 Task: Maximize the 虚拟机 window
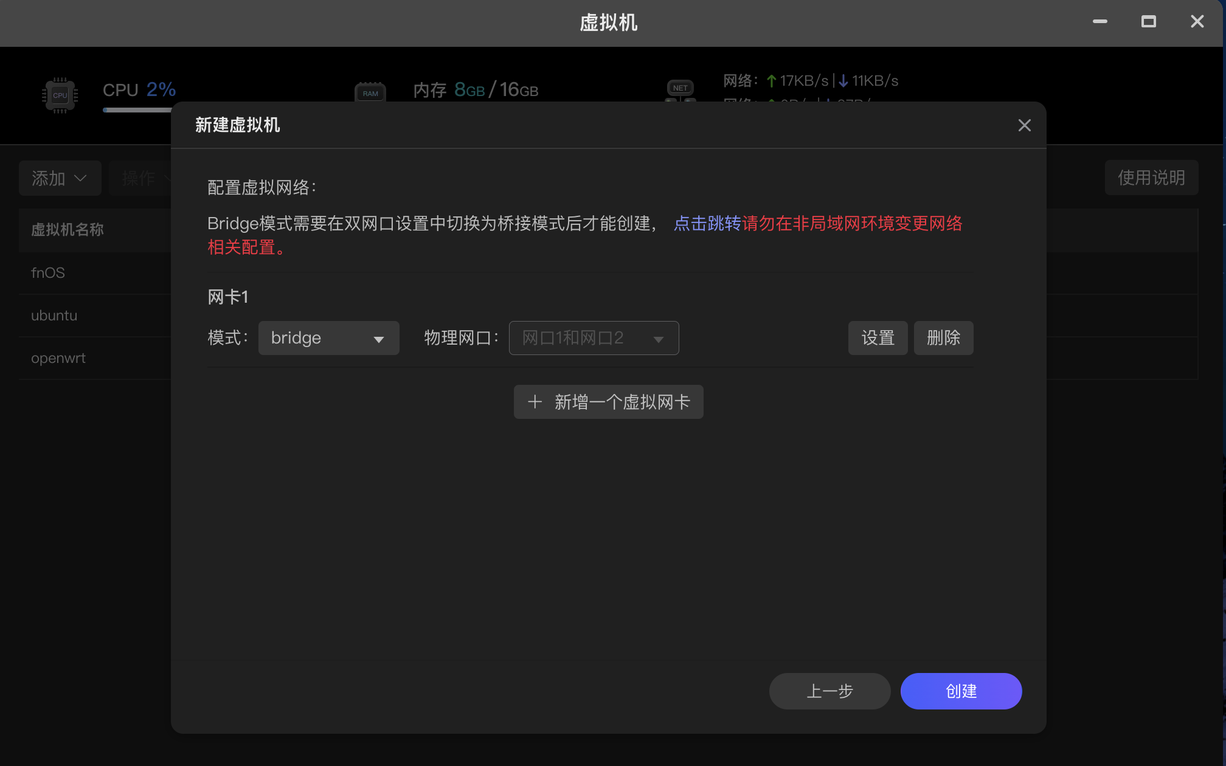(x=1148, y=22)
